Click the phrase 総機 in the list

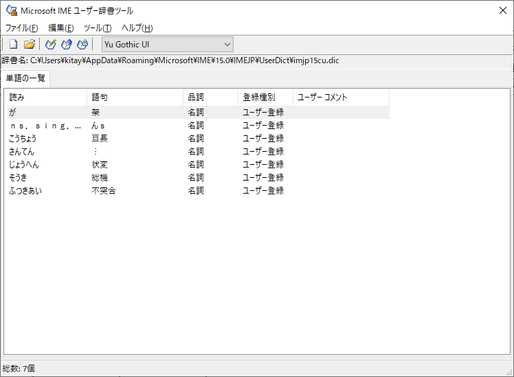tap(100, 178)
